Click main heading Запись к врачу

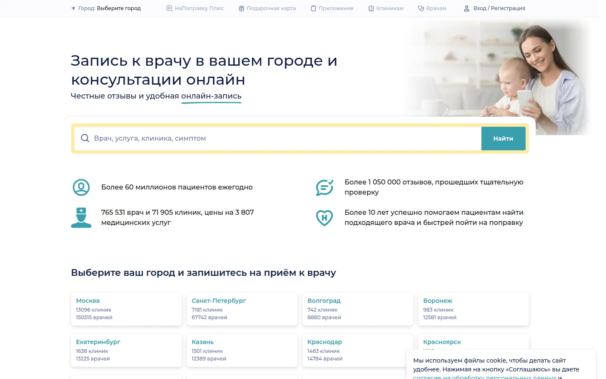tap(204, 70)
